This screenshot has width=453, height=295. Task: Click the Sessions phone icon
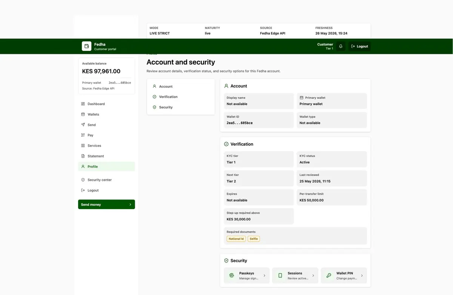click(280, 275)
